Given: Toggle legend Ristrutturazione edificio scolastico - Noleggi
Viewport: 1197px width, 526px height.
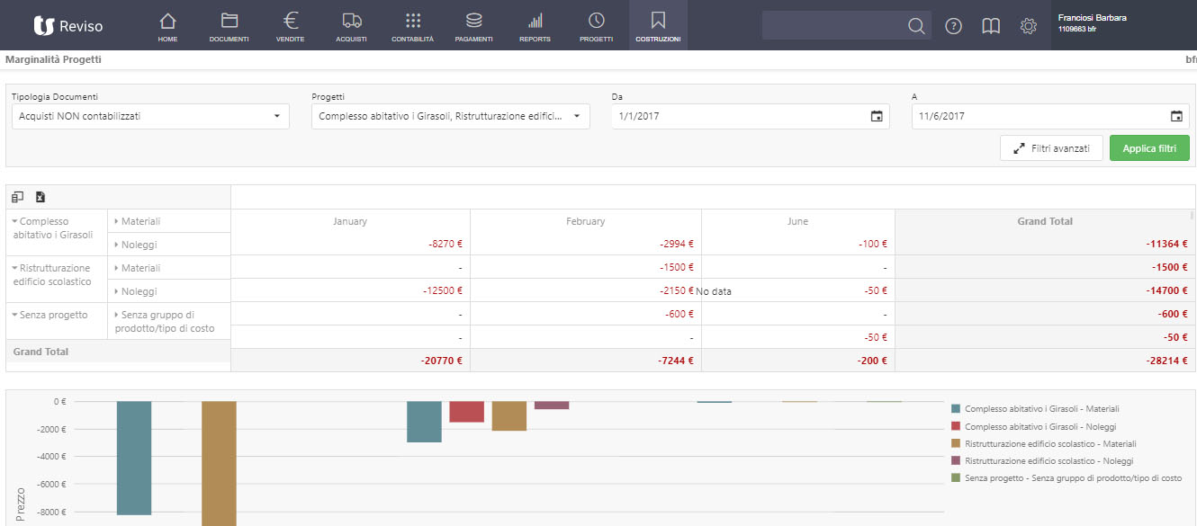Looking at the screenshot, I should 1042,460.
